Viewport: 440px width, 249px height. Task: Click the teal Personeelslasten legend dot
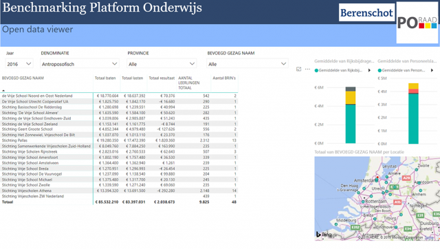(379, 70)
